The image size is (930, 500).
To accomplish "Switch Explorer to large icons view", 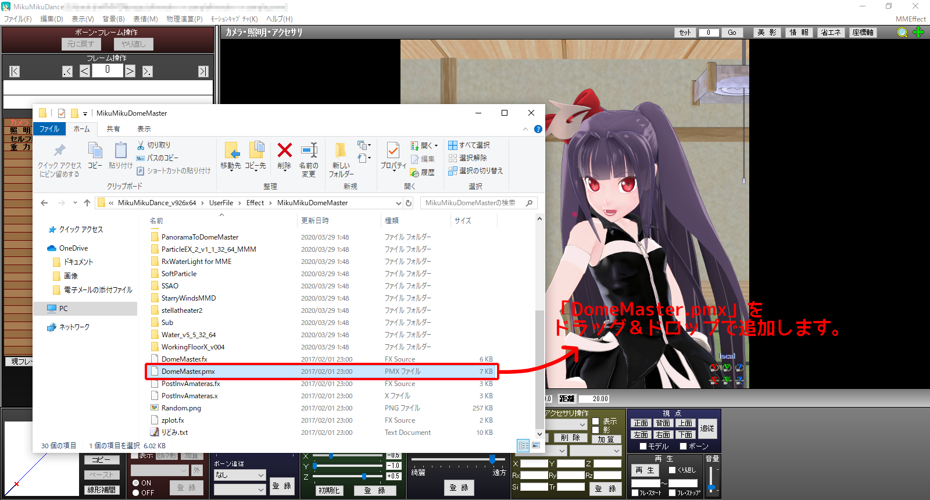I will pyautogui.click(x=536, y=445).
